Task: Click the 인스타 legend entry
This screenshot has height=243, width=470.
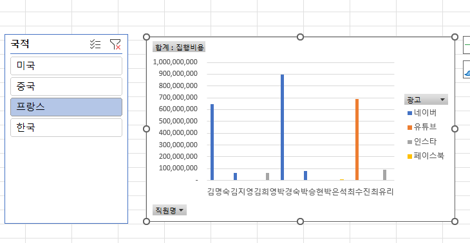Action: point(422,141)
